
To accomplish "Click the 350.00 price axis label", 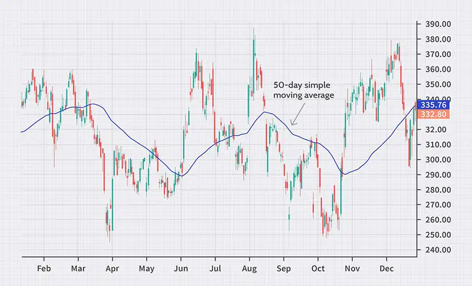I will (438, 84).
